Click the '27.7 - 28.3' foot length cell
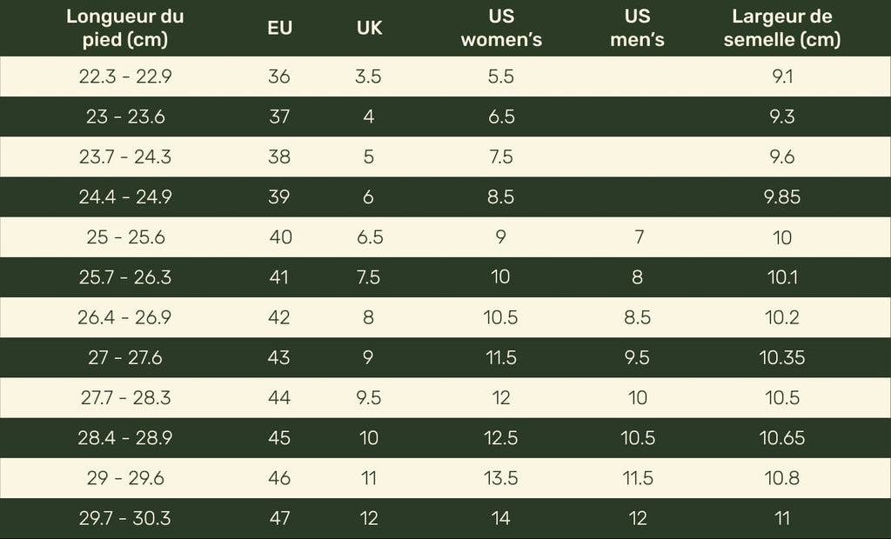 click(x=125, y=398)
